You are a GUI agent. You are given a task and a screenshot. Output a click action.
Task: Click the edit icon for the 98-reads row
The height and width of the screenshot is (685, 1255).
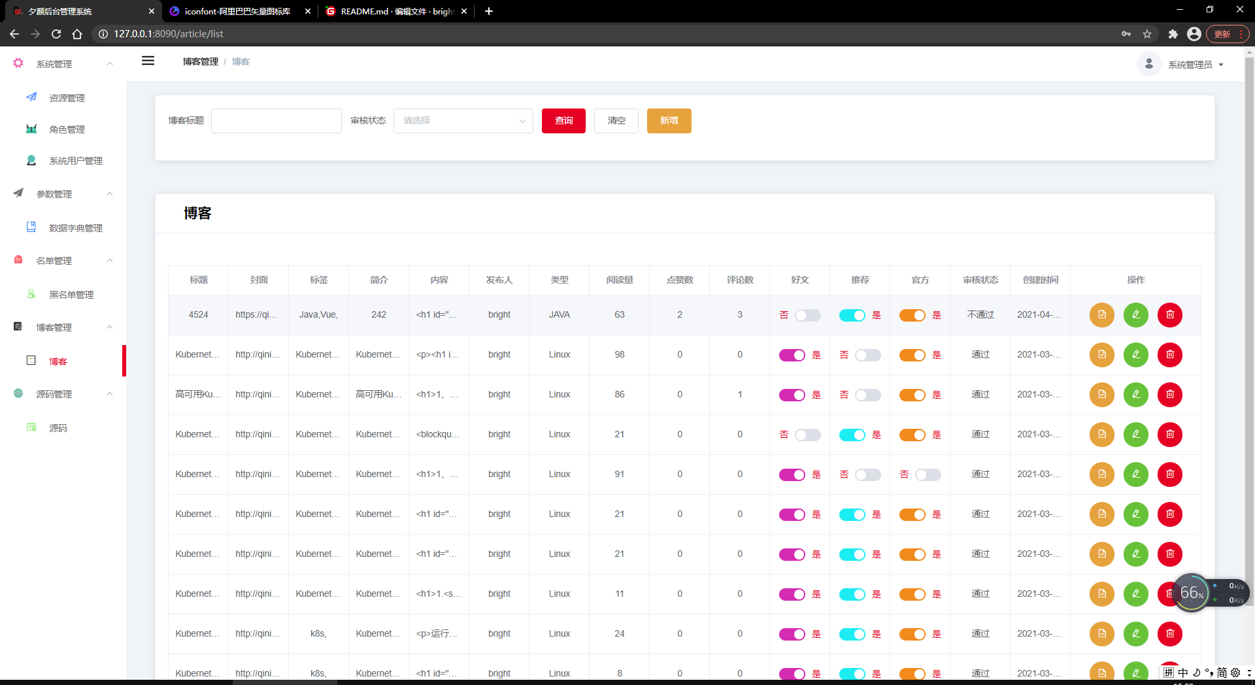click(x=1136, y=355)
